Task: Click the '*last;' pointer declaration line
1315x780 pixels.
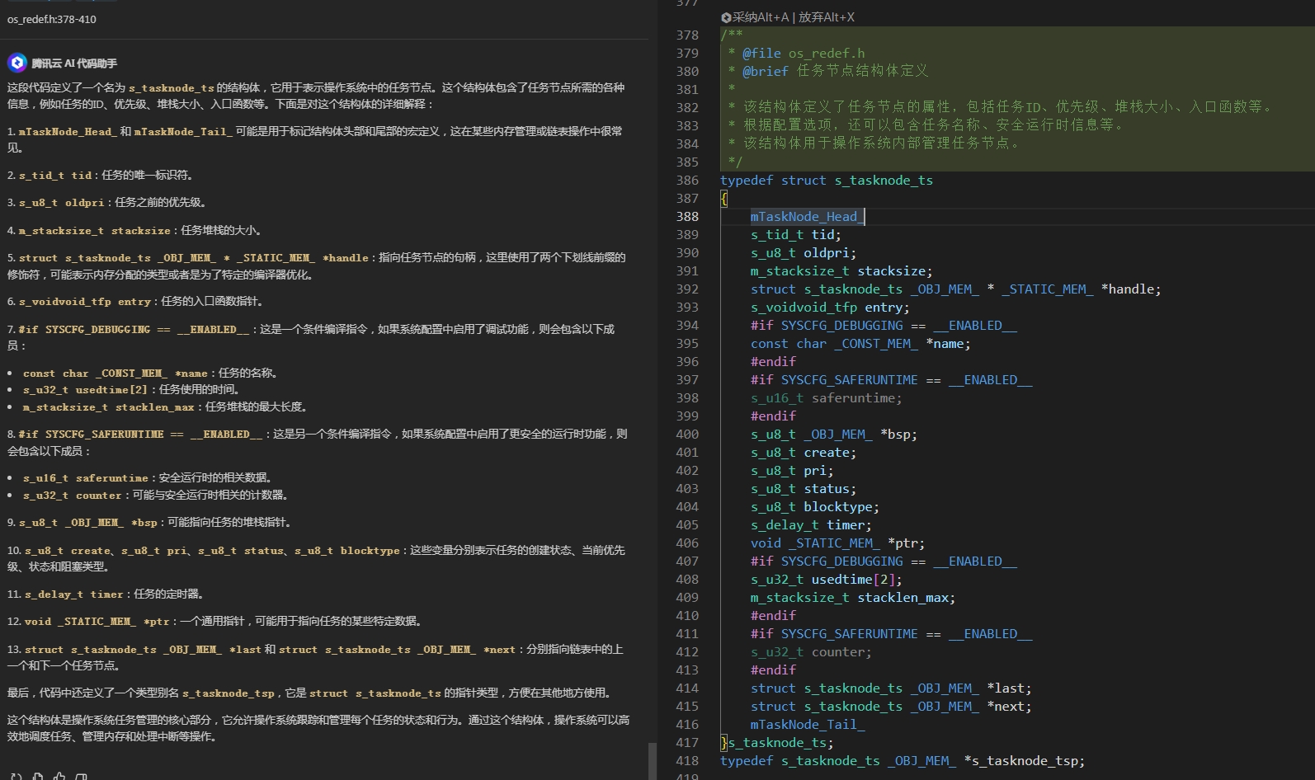Action: tap(891, 688)
